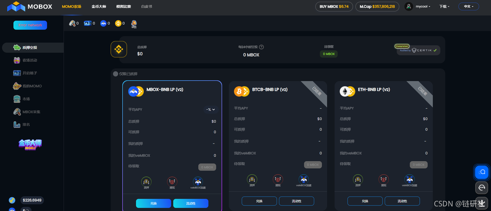
Task: Expand the APY -% dropdown in MBOX-BNB LP
Action: coord(211,109)
